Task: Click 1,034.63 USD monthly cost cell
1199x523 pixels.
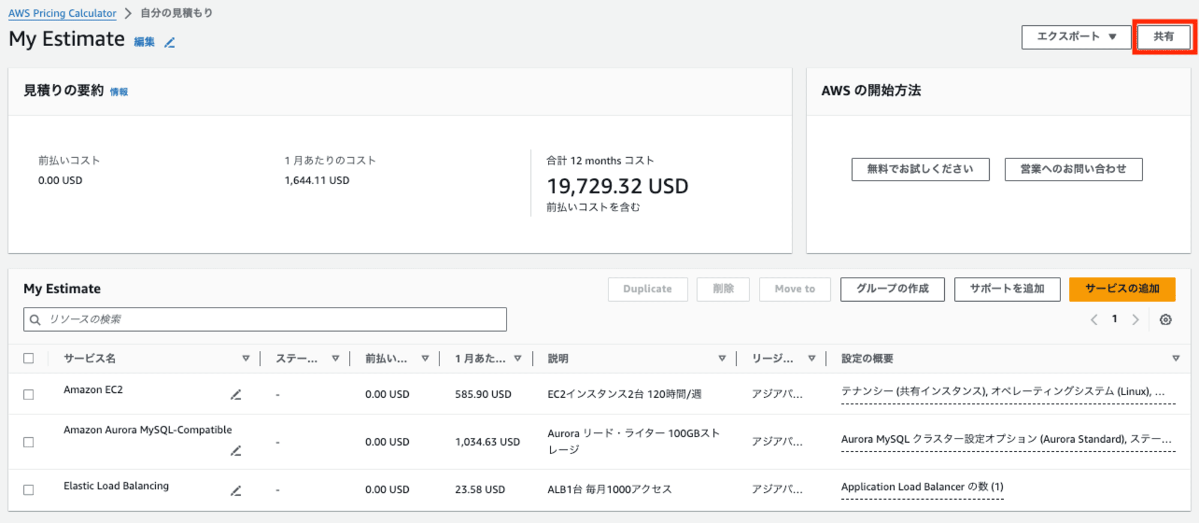Action: click(x=487, y=442)
